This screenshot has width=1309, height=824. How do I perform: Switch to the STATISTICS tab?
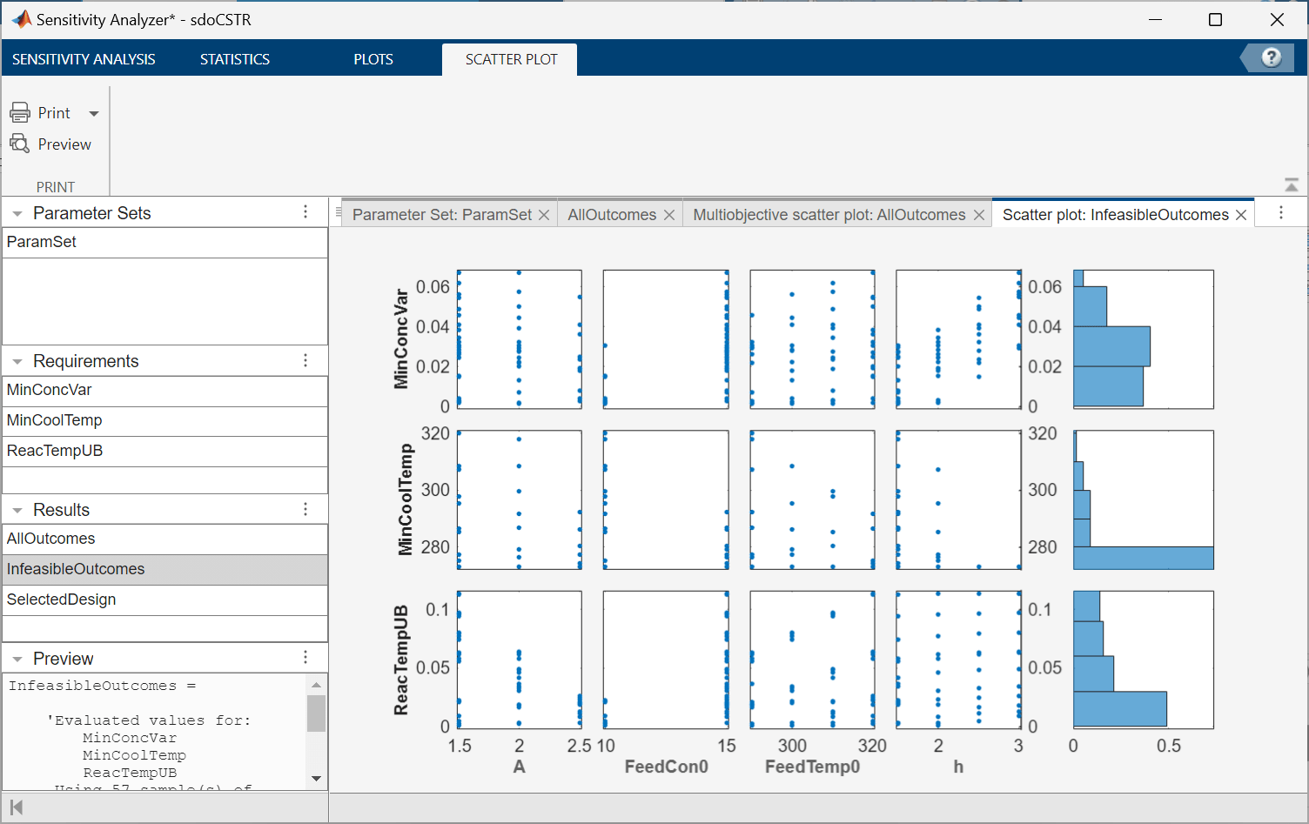[234, 59]
